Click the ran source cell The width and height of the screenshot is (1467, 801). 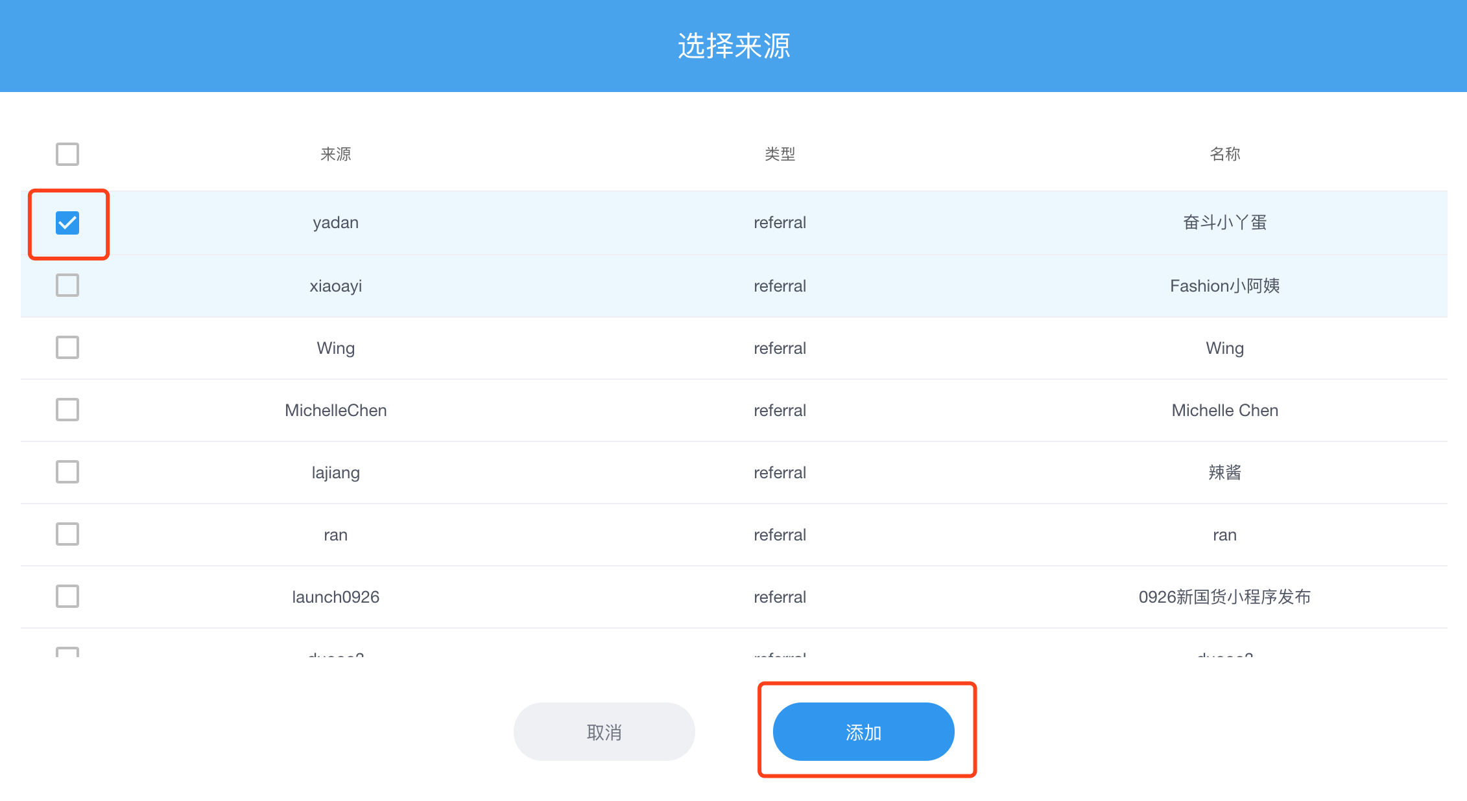click(x=336, y=535)
